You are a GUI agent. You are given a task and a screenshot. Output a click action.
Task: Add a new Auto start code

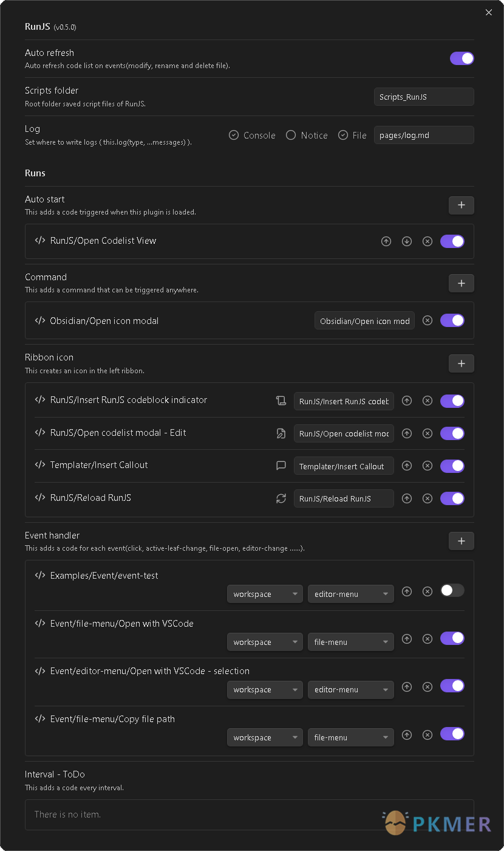(x=461, y=205)
